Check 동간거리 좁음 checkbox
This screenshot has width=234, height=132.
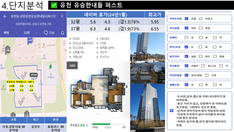(215, 56)
